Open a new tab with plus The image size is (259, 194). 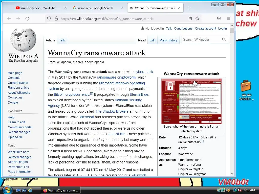pos(189,8)
